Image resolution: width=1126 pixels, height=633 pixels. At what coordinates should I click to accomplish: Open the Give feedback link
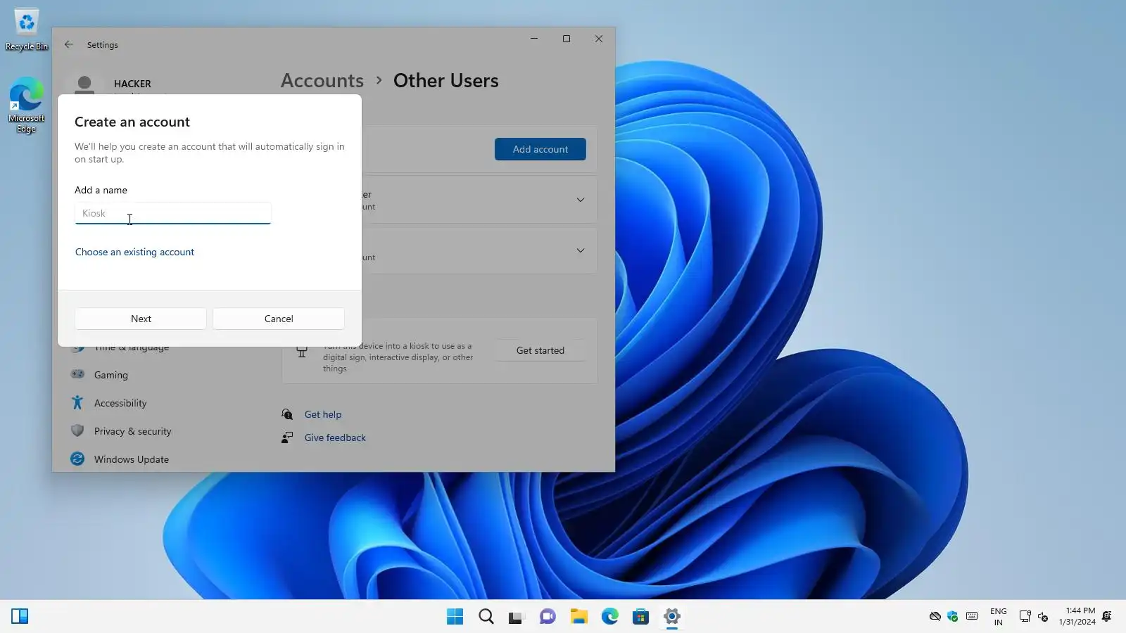coord(335,437)
